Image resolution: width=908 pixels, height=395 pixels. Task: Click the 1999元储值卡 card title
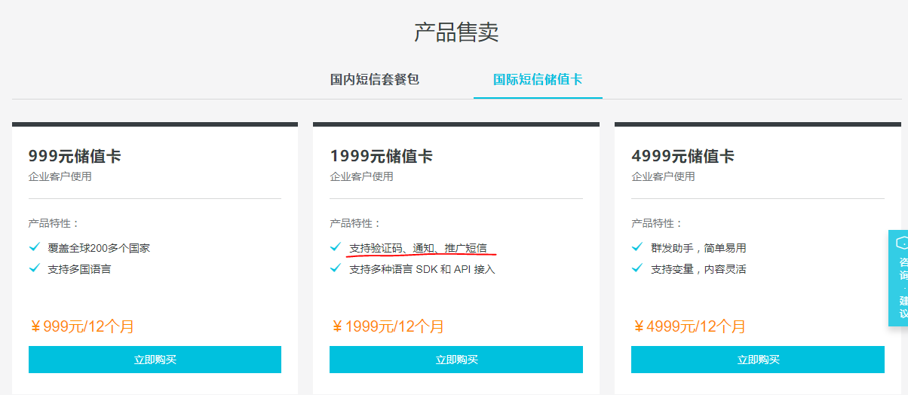click(x=381, y=156)
